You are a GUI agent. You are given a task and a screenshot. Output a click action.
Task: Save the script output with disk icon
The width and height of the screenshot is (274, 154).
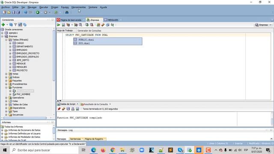(68, 109)
